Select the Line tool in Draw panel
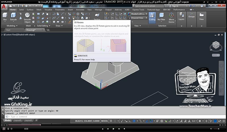The height and width of the screenshot is (132, 227). (58, 18)
